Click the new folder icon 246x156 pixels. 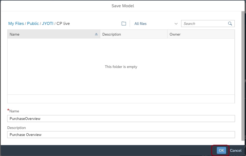click(x=124, y=24)
